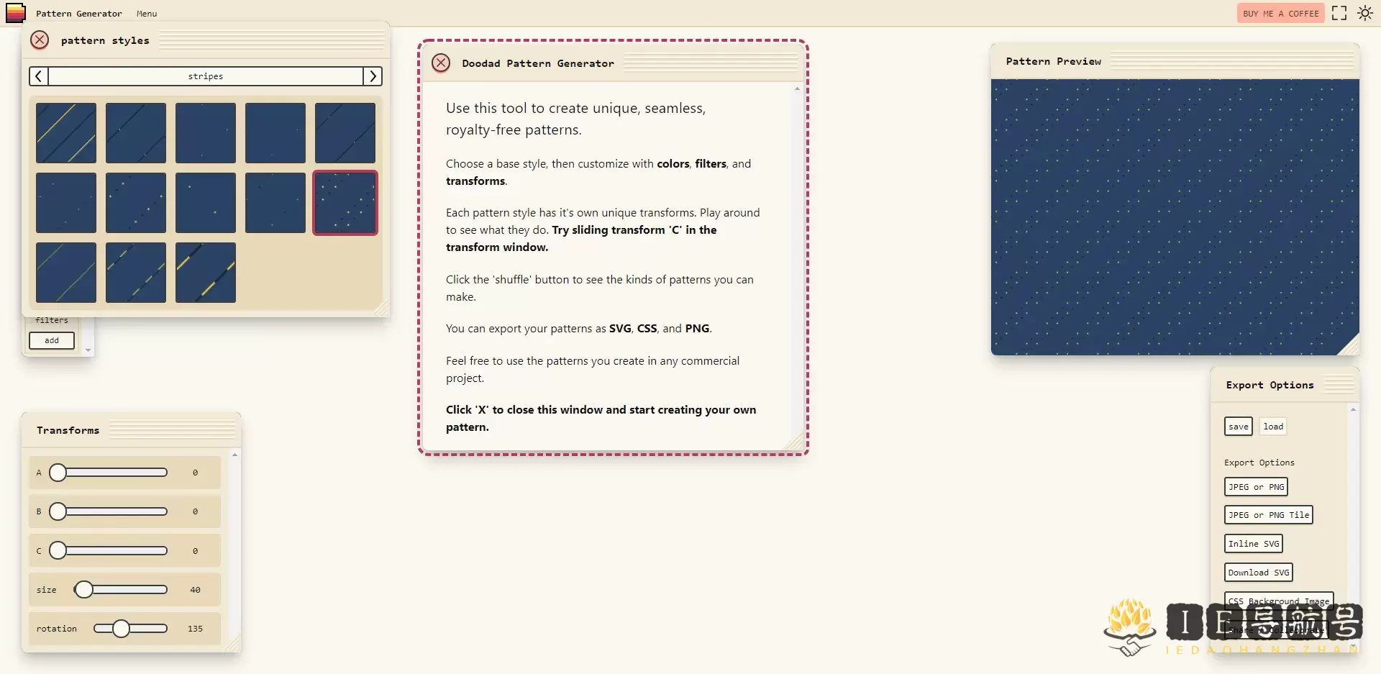
Task: Load a saved pattern
Action: click(1272, 427)
